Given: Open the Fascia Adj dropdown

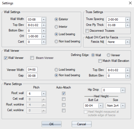Looking at the screenshot, I should point(127,42).
